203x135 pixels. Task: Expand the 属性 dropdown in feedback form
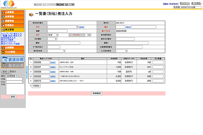pyautogui.click(x=12, y=76)
